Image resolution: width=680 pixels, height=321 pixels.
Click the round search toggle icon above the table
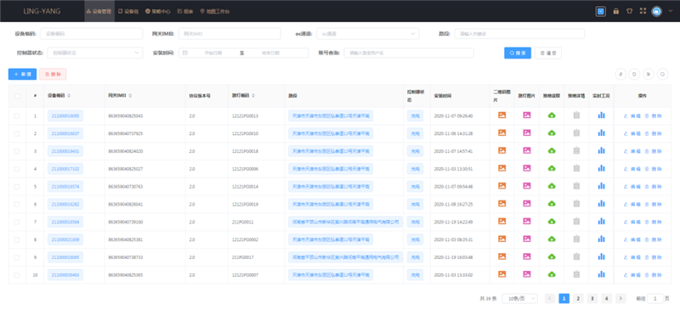point(663,74)
